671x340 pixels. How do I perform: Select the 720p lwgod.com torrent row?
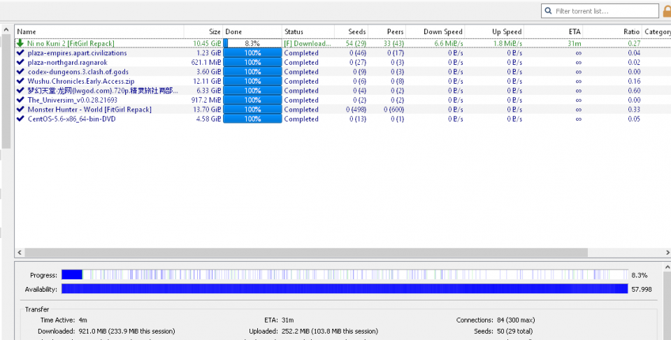[103, 90]
